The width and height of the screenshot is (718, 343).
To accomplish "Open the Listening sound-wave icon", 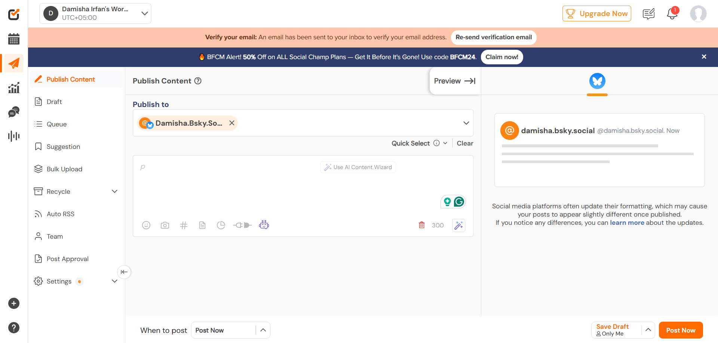I will click(14, 136).
